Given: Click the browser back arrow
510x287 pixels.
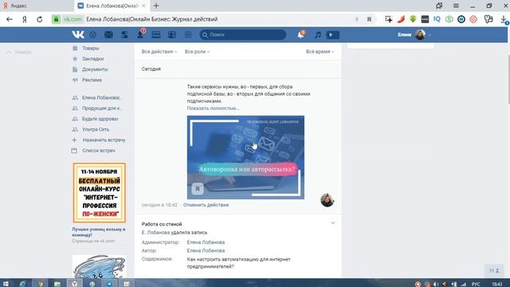Looking at the screenshot, I should pos(10,19).
